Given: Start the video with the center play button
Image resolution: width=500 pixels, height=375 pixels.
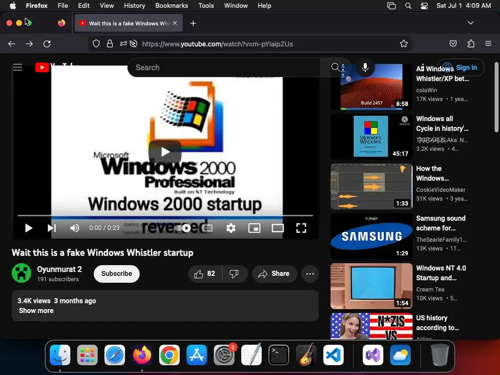Looking at the screenshot, I should click(165, 152).
